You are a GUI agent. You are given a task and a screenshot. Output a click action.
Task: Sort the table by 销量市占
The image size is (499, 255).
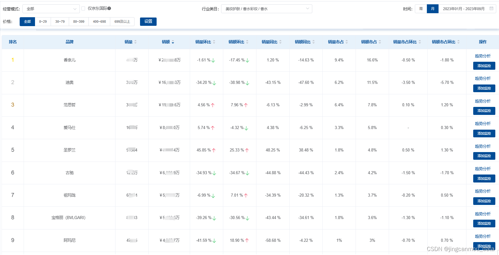point(347,42)
